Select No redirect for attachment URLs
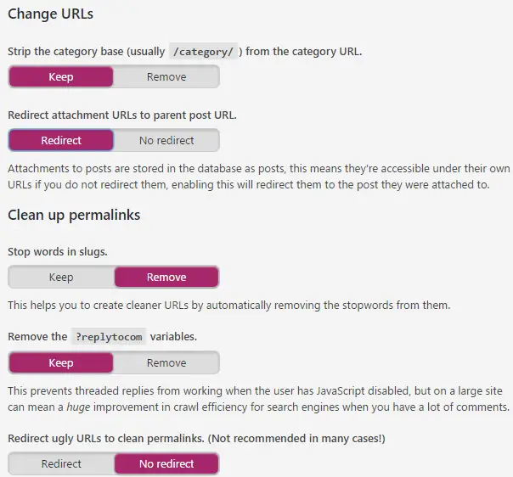The image size is (513, 477). 166,140
